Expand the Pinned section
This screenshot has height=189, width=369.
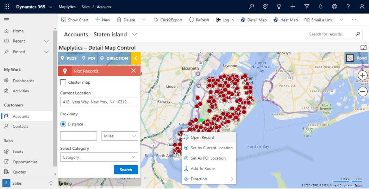click(46, 52)
